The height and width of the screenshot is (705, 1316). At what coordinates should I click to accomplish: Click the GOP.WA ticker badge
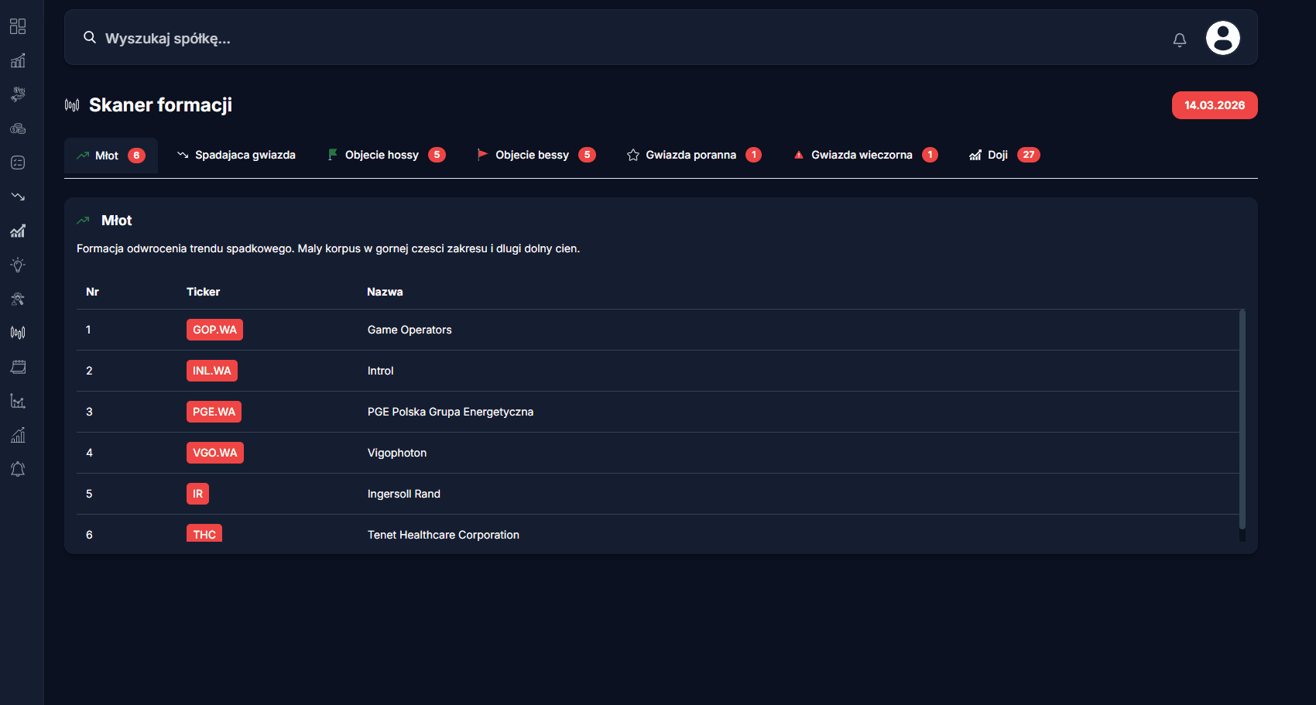point(214,330)
